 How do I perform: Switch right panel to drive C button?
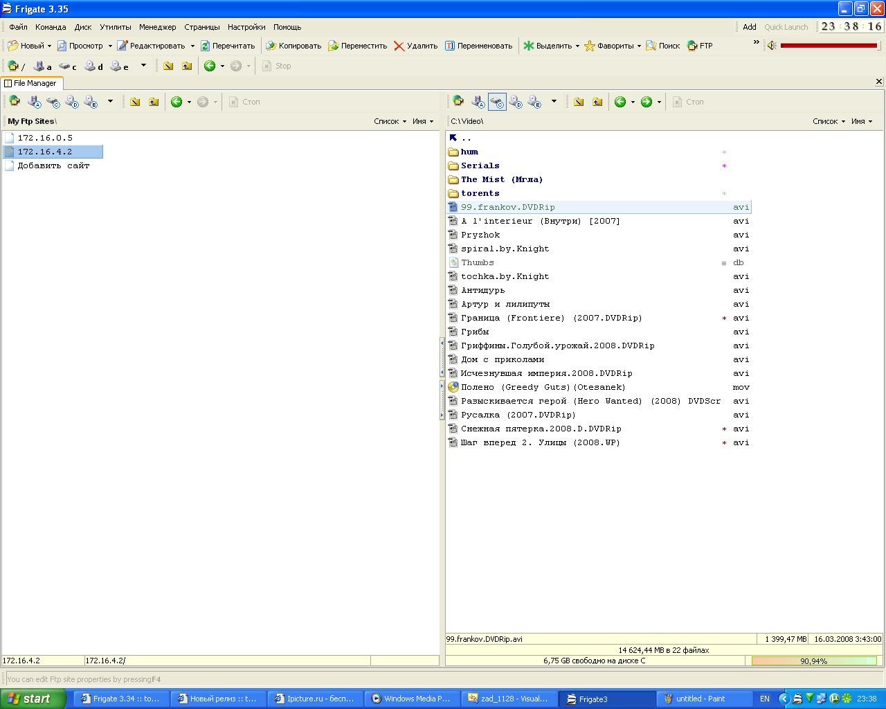click(497, 102)
